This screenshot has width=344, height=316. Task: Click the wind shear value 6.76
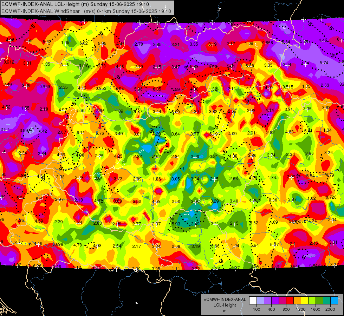(100, 133)
